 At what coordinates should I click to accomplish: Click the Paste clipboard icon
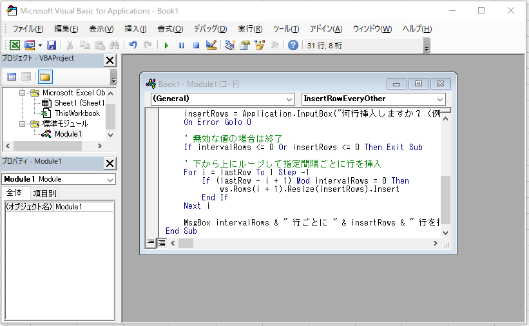pos(99,45)
